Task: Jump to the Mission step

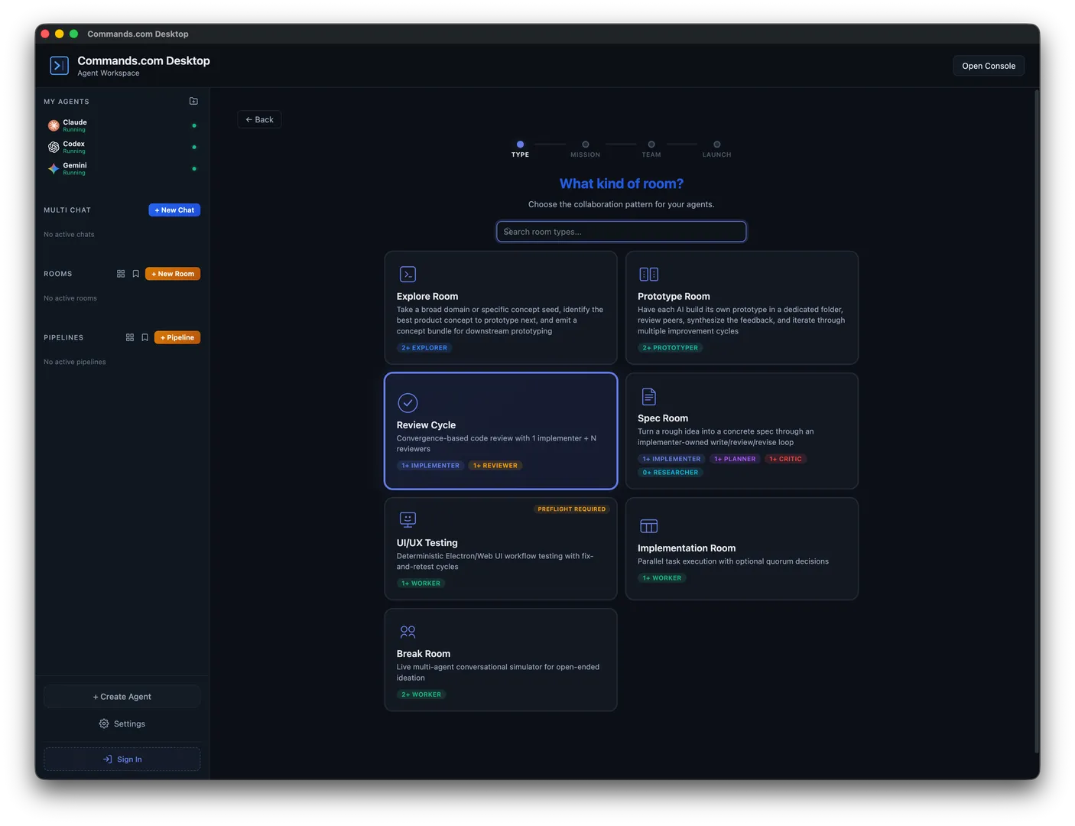Action: coord(585,148)
